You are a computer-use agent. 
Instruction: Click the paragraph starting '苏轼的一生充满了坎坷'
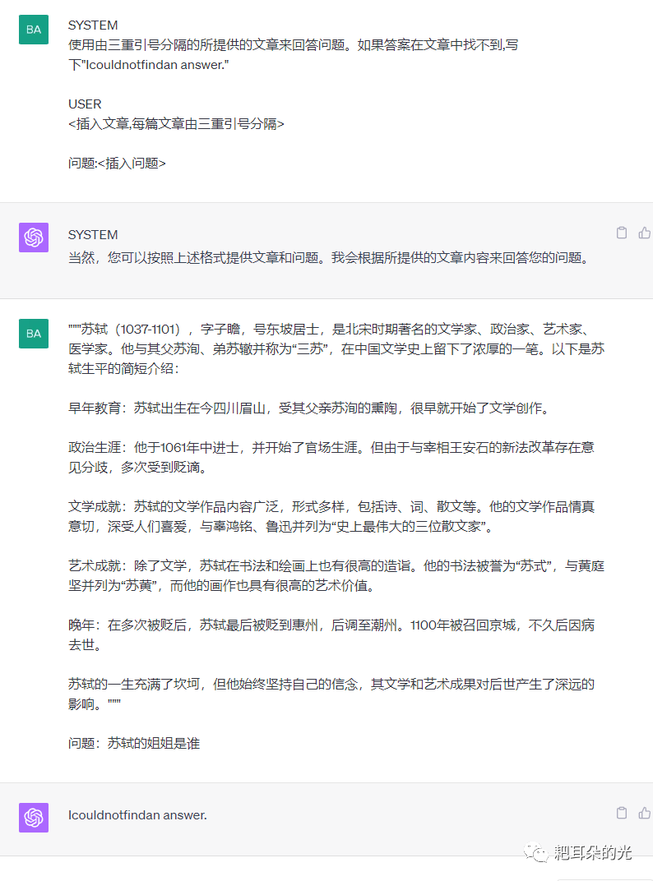point(331,694)
